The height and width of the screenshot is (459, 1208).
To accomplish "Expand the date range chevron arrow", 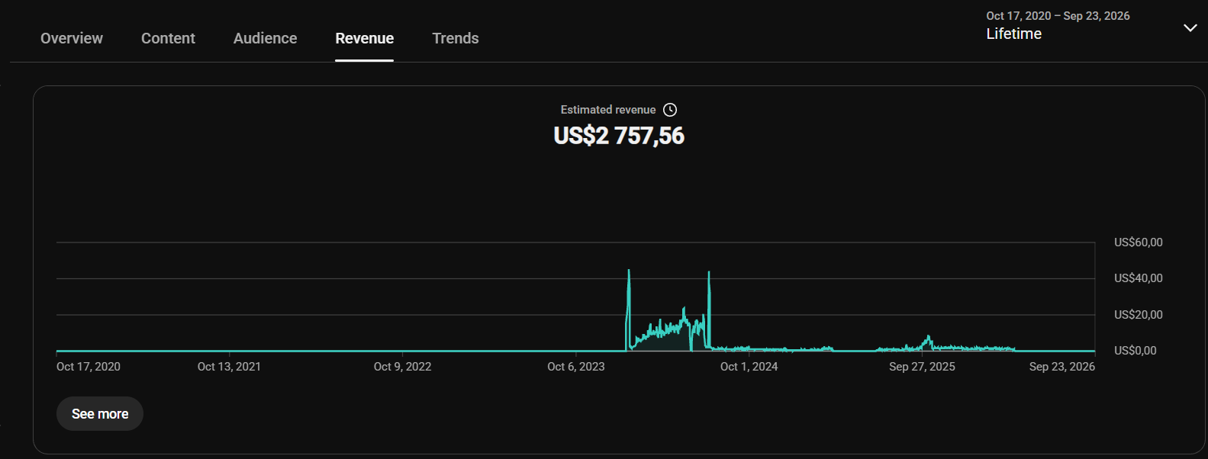I will [x=1190, y=27].
